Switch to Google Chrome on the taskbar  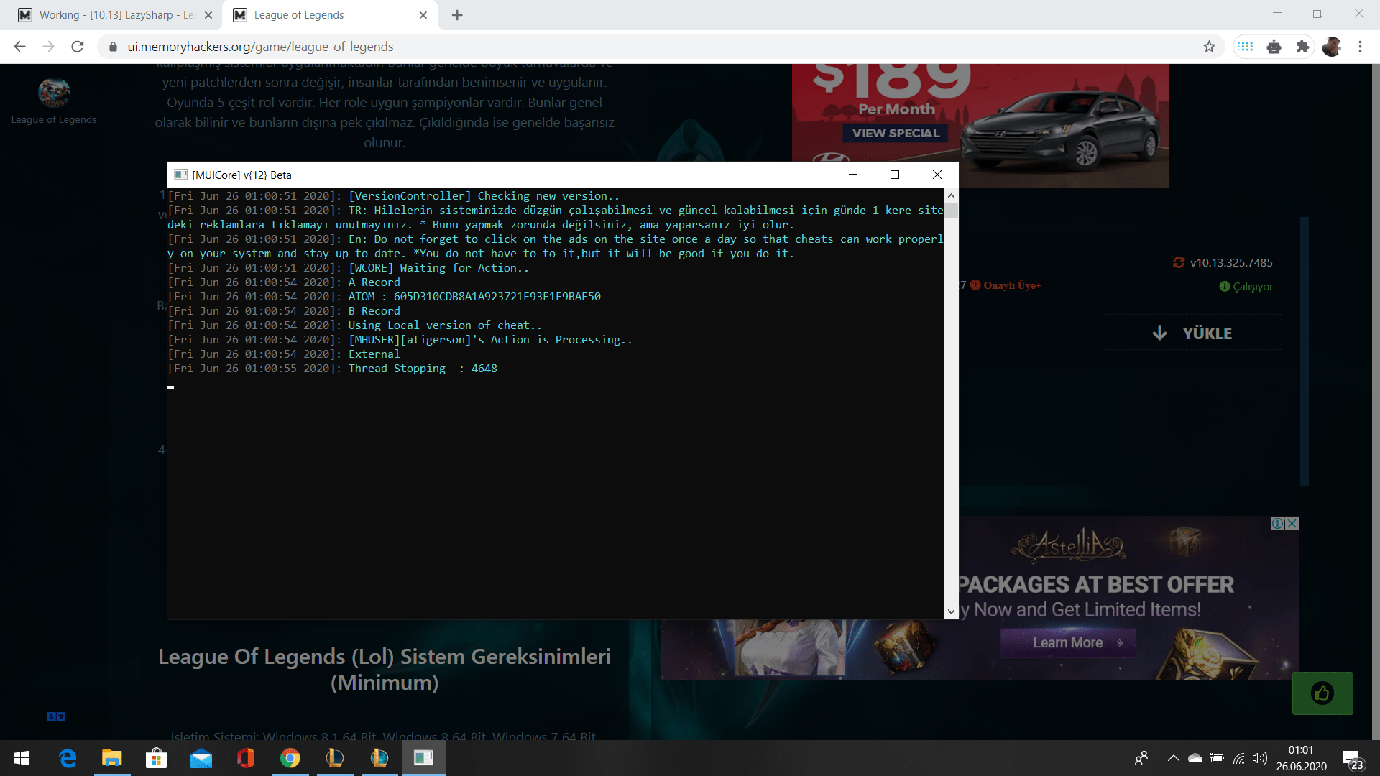tap(290, 758)
